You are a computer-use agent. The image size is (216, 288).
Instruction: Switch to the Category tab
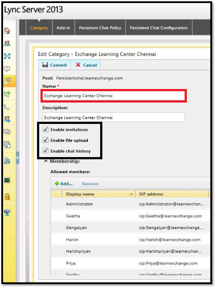tap(39, 28)
